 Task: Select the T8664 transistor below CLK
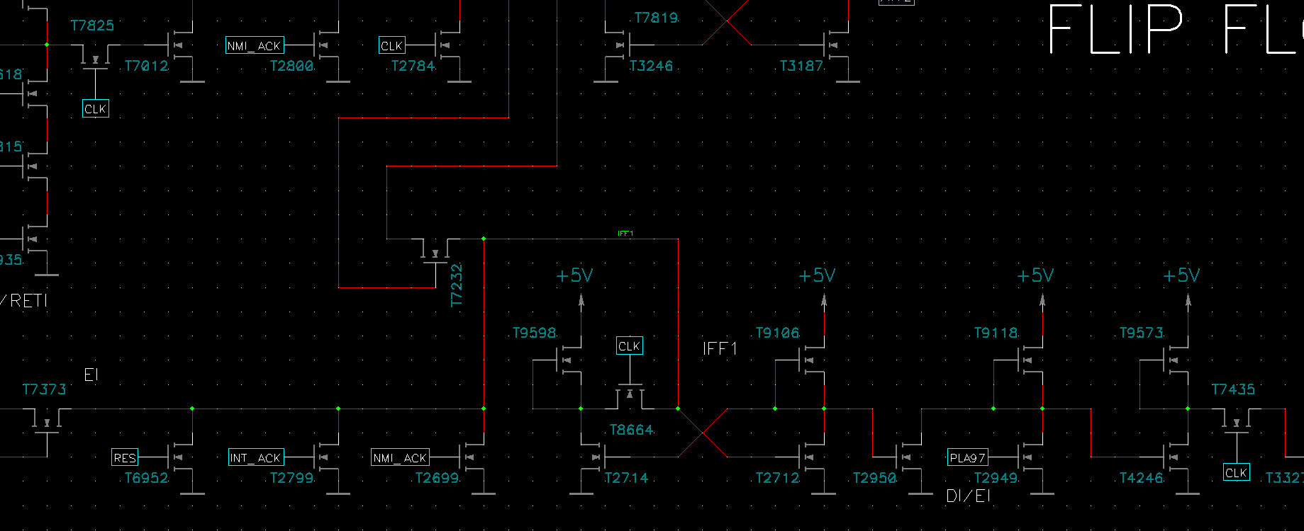click(630, 396)
